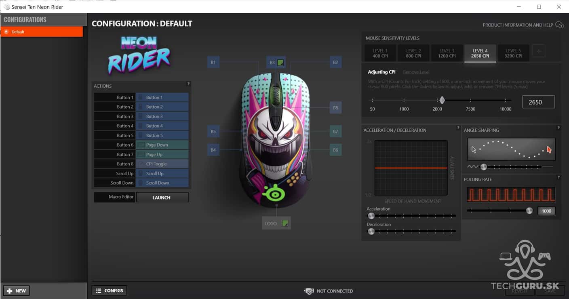Viewport: 569px width, 299px height.
Task: Open Button 5 action assignment
Action: 162,135
